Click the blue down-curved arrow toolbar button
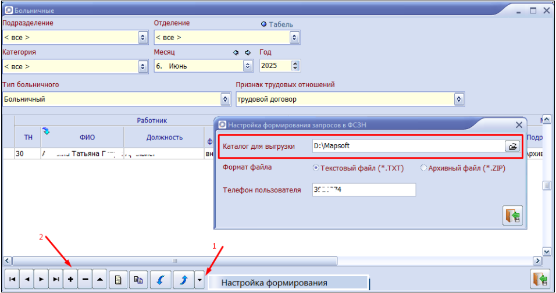Screen dimensions: 556x293 coord(160,280)
